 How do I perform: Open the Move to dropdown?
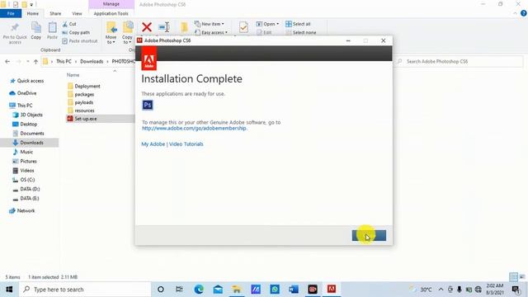click(x=111, y=33)
